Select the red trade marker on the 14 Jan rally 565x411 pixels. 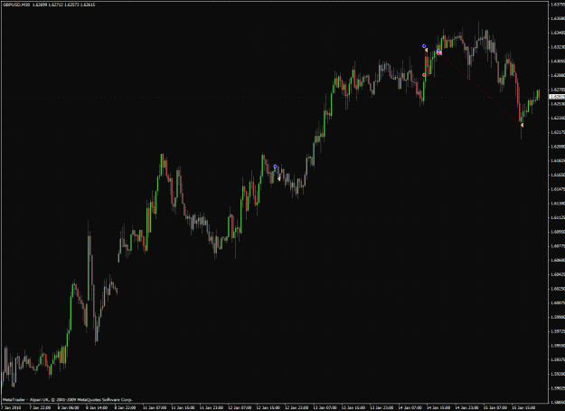(424, 75)
